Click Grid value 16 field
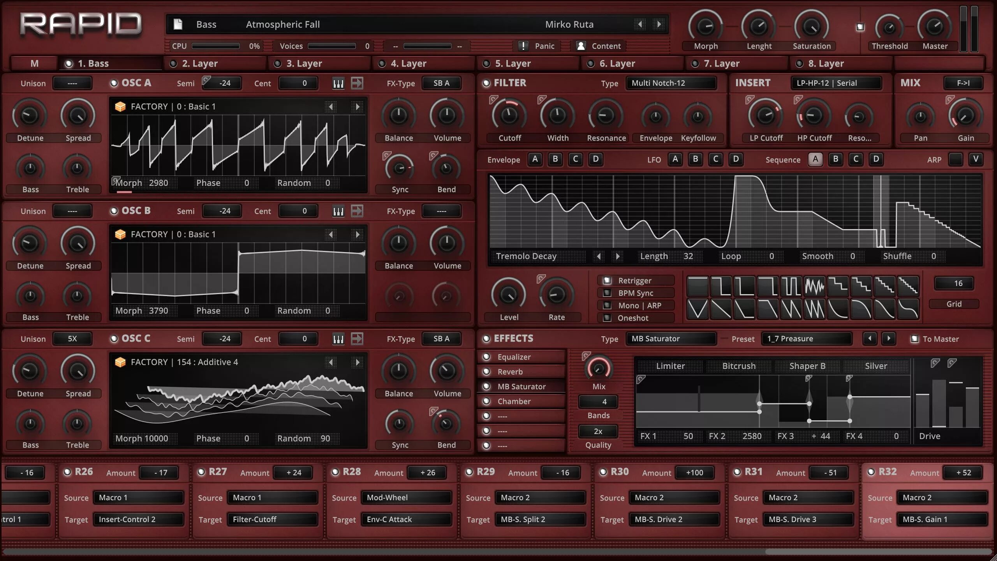This screenshot has width=997, height=561. pos(954,283)
